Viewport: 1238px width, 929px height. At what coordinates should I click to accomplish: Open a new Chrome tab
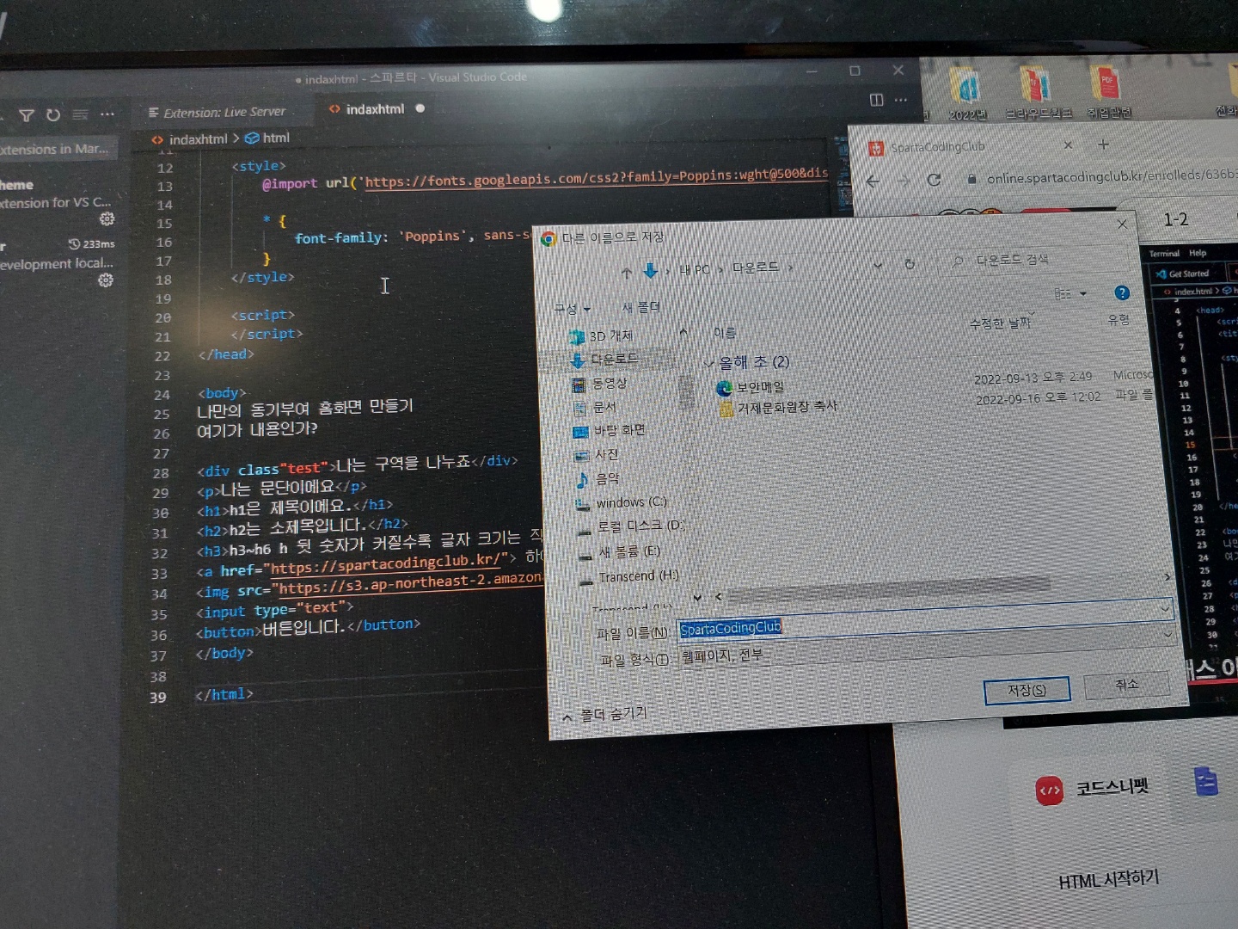[1104, 145]
